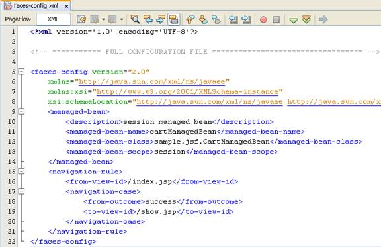The image size is (381, 247).
Task: Collapse the managed-bean fold on line 9
Action: (22, 111)
